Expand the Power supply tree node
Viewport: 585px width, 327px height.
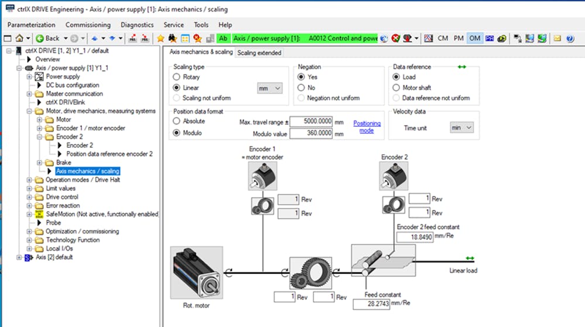(29, 77)
